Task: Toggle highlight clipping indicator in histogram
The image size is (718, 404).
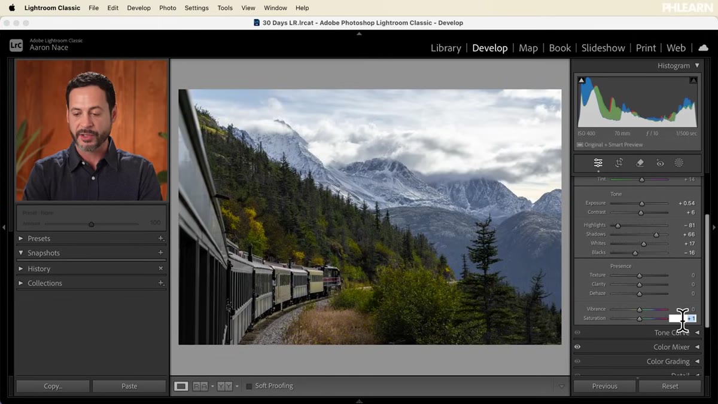Action: coord(693,80)
